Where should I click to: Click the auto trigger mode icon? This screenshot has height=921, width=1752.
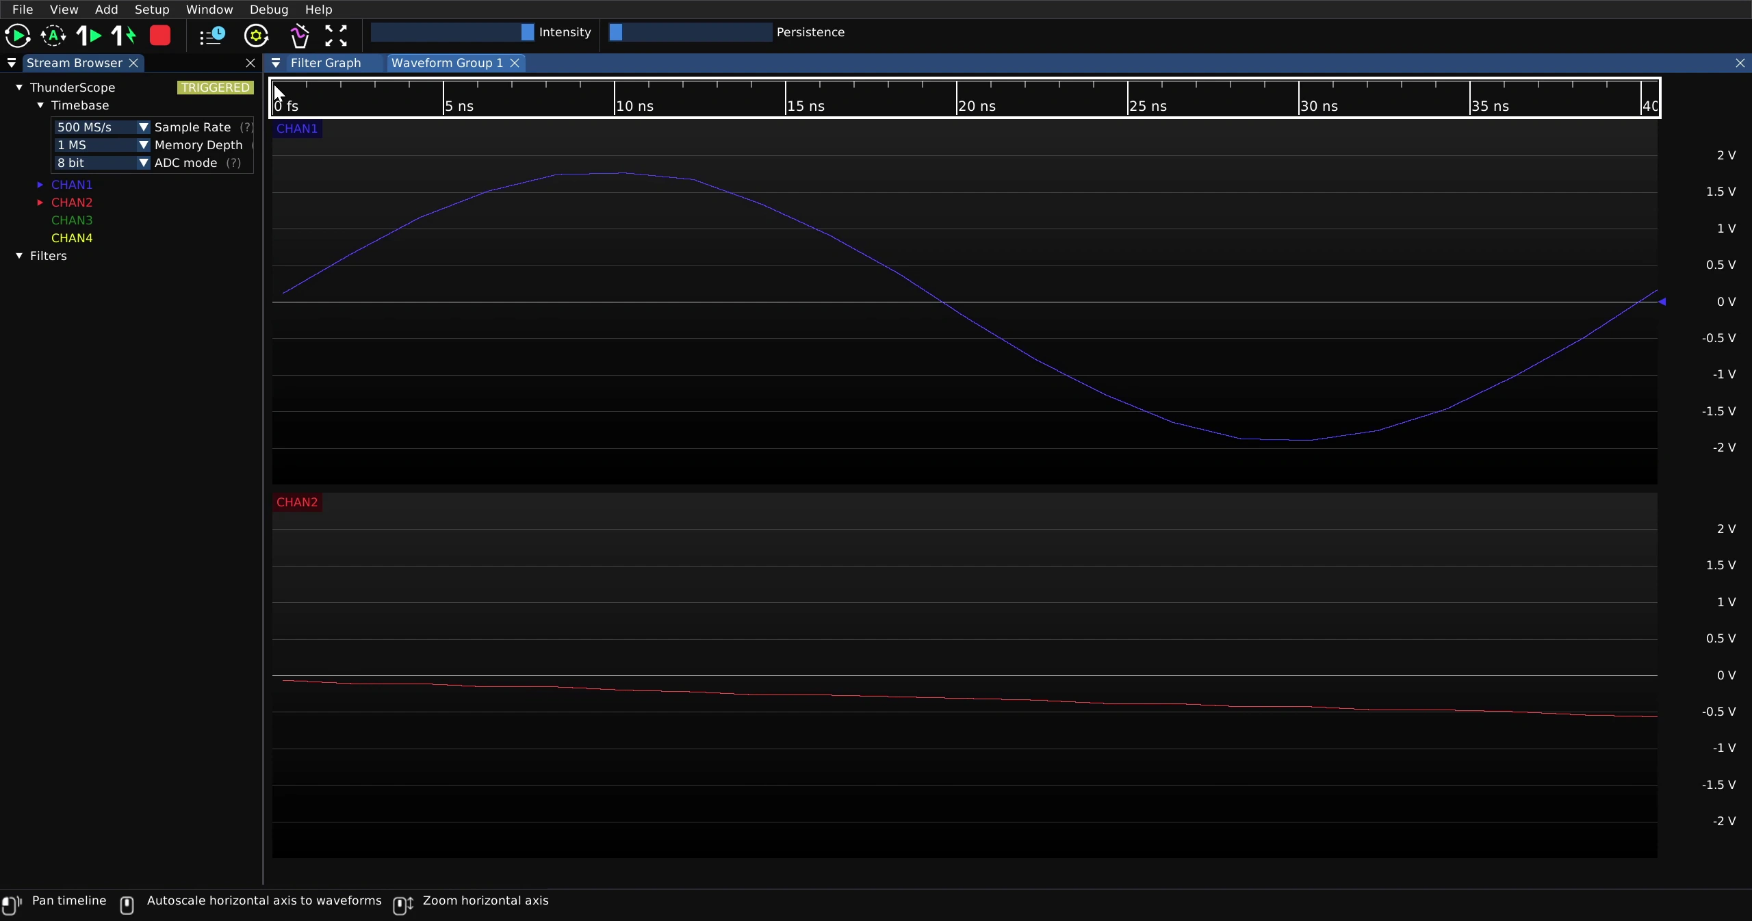(x=53, y=36)
